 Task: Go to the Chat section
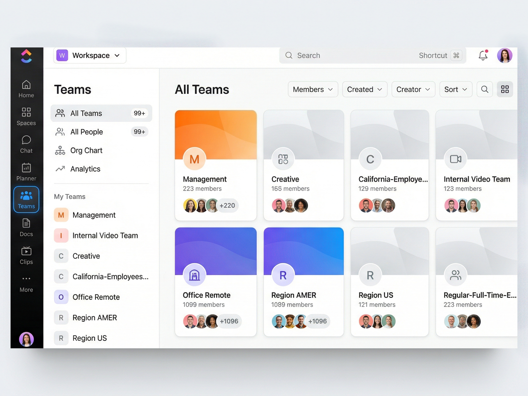click(26, 144)
